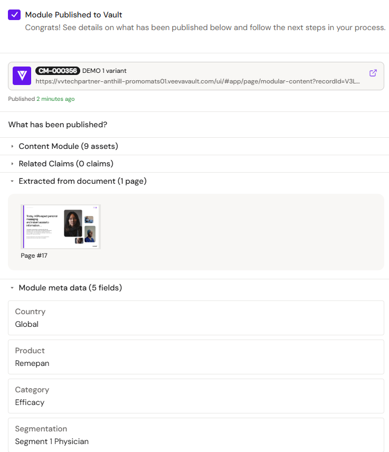Screen dimensions: 389x452
Task: Open the veevavault.com modular-content URL
Action: coord(198,81)
